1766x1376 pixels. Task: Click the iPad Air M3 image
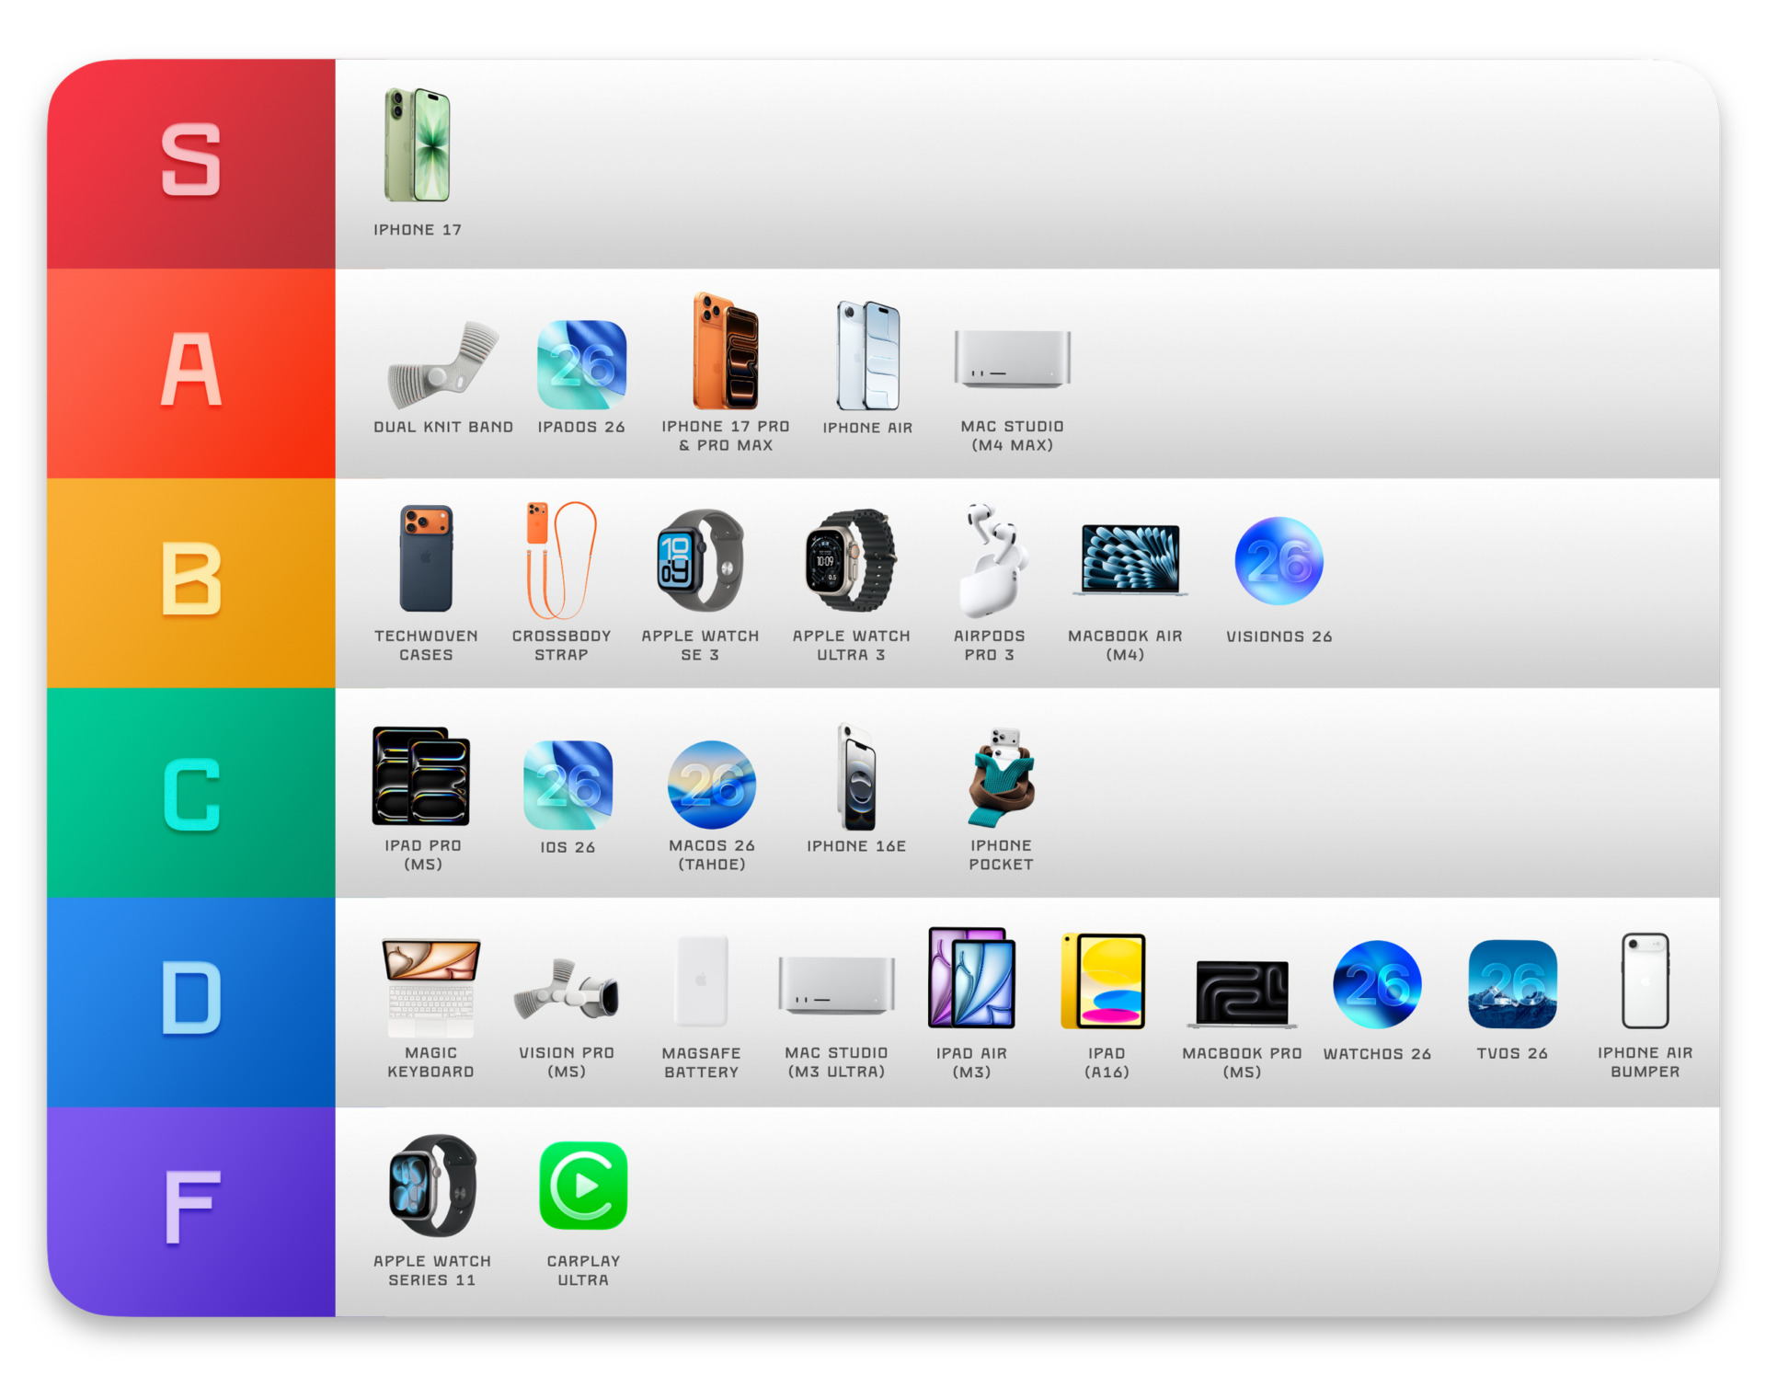pos(971,978)
